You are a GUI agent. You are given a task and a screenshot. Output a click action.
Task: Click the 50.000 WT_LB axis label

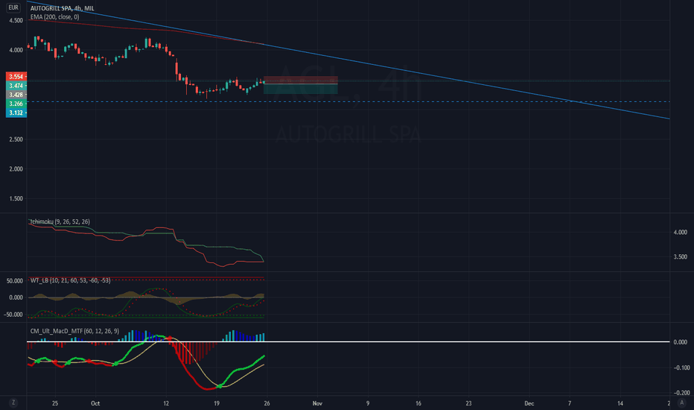coord(15,281)
